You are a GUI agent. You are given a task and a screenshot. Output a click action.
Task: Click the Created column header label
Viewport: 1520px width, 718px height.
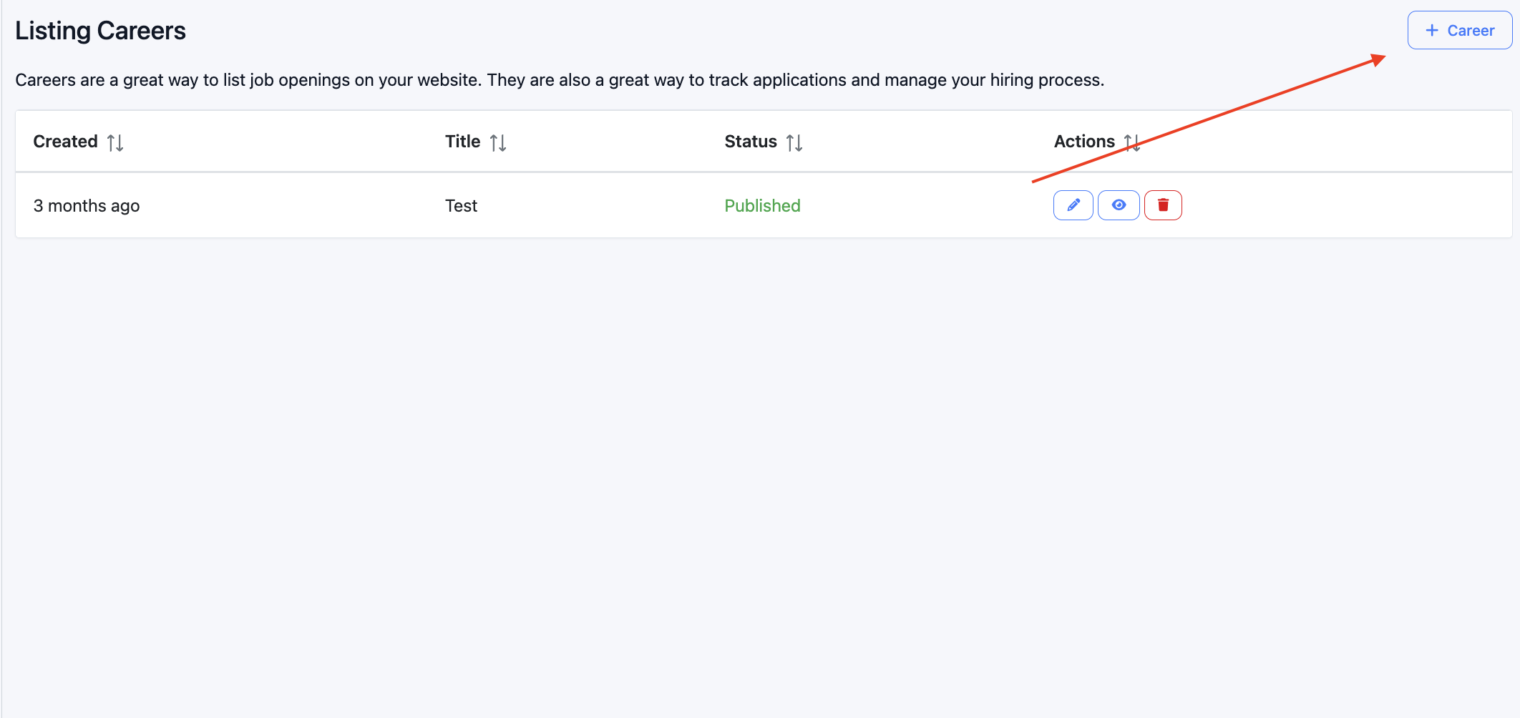(x=65, y=142)
